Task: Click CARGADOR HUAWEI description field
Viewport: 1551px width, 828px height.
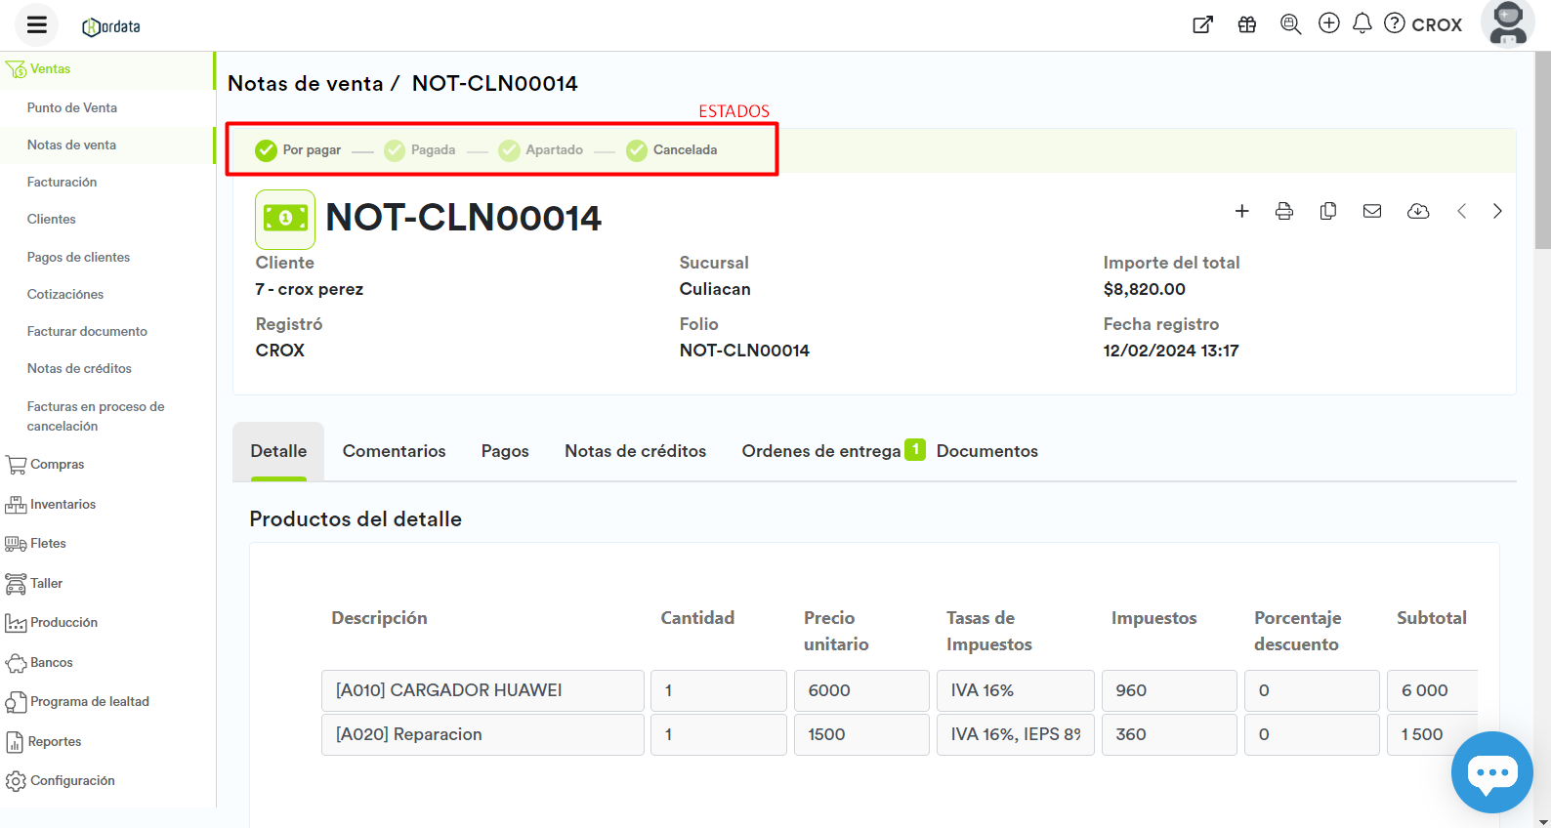Action: point(482,690)
